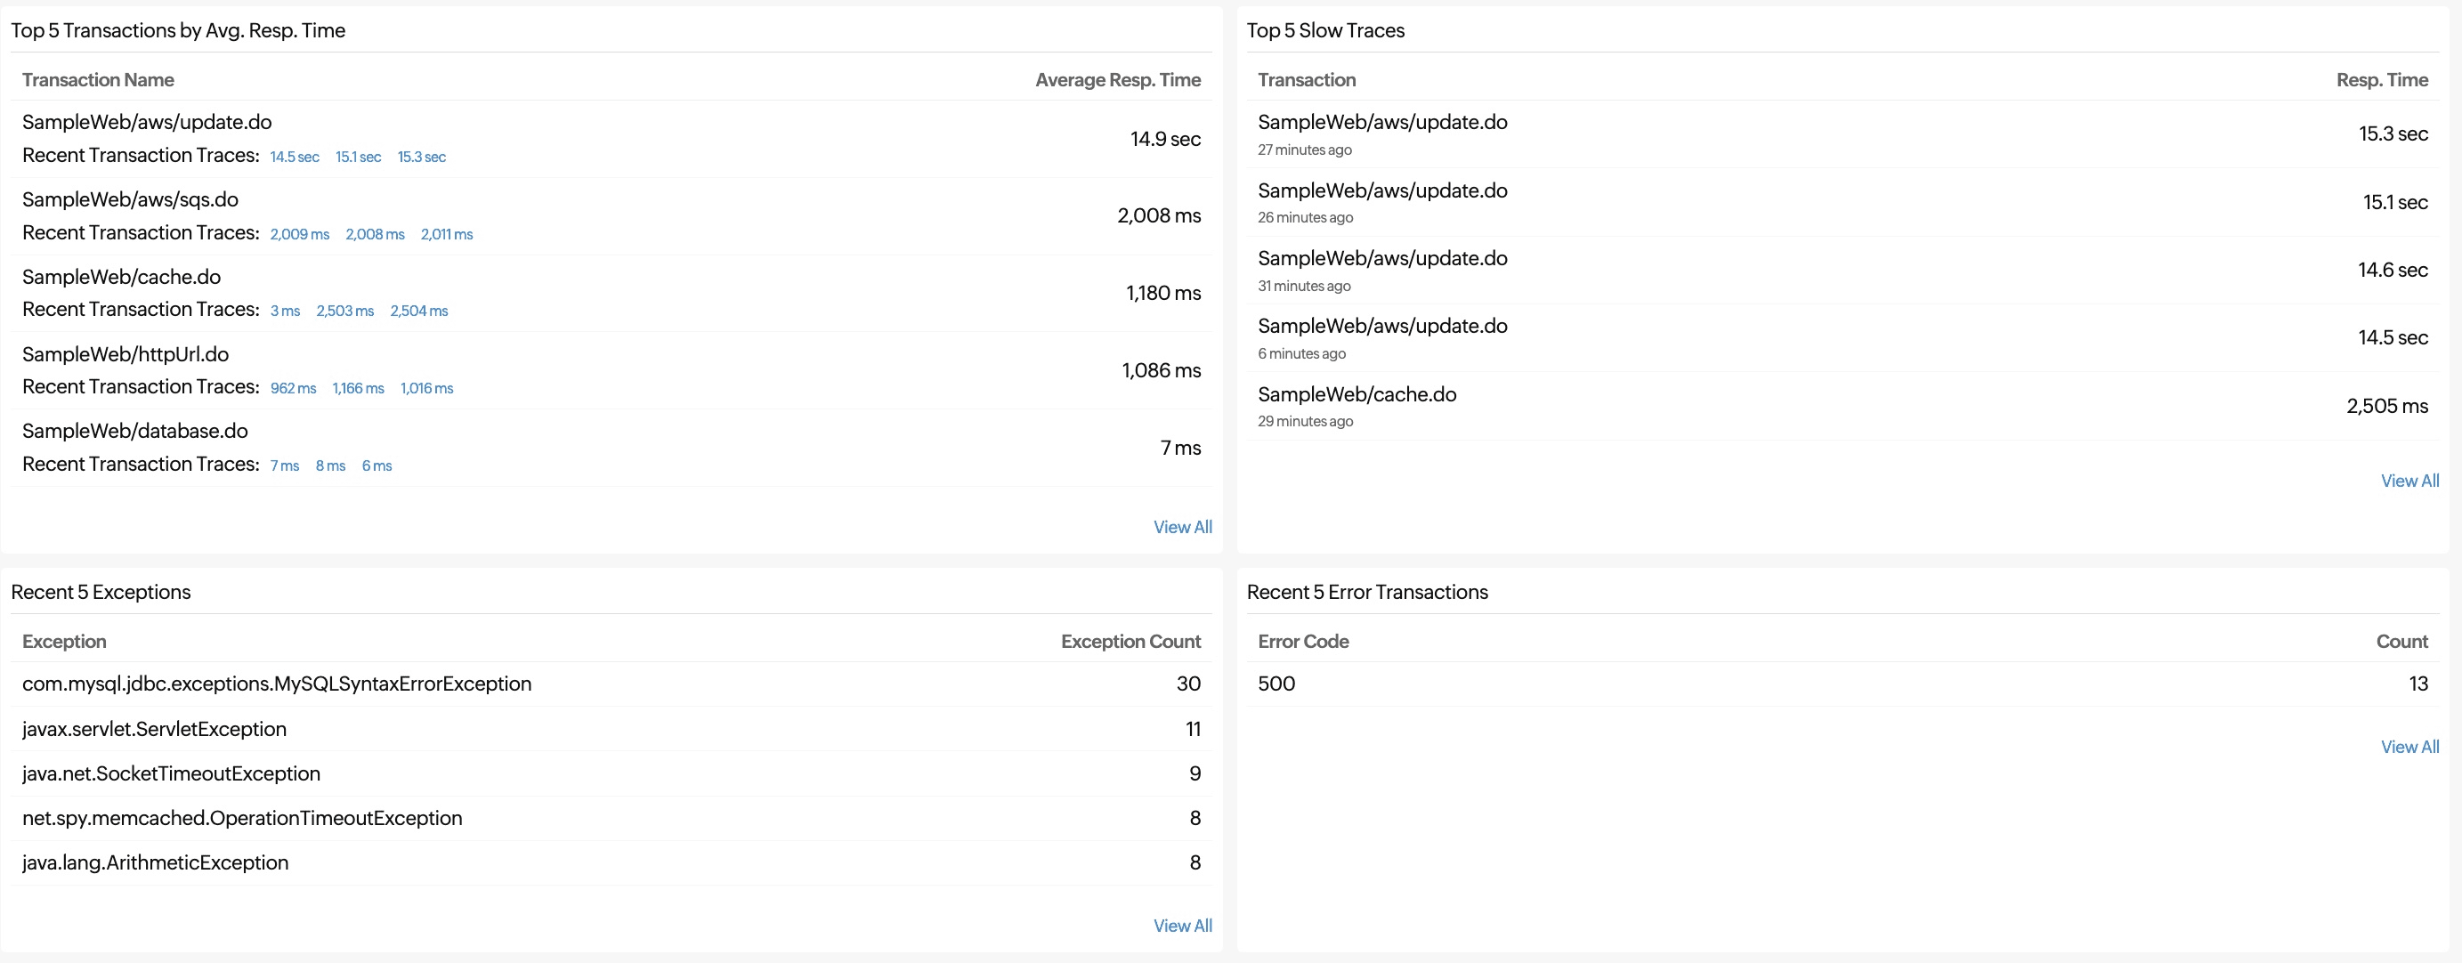
Task: Open the slow trace from 27 minutes ago
Action: click(1381, 122)
